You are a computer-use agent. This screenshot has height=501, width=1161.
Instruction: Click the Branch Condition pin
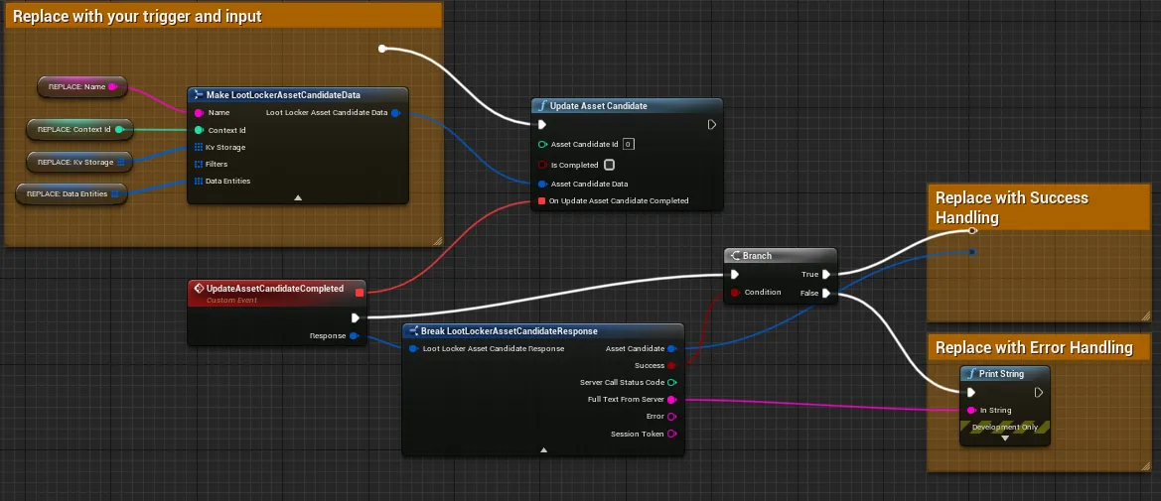point(735,293)
